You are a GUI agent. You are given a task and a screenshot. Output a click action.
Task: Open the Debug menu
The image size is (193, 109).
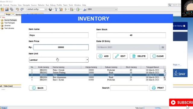(x=53, y=5)
